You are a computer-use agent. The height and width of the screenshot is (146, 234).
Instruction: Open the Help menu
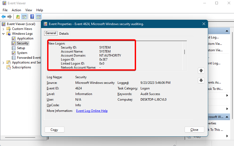pos(39,10)
